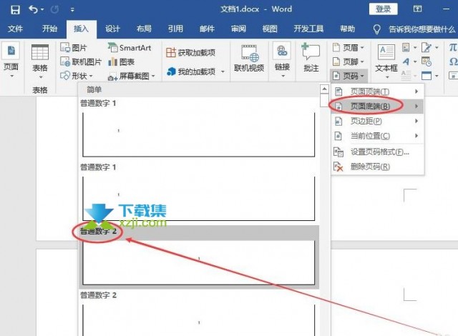Open the 页脚 footer dropdown
This screenshot has width=458, height=336.
[349, 61]
